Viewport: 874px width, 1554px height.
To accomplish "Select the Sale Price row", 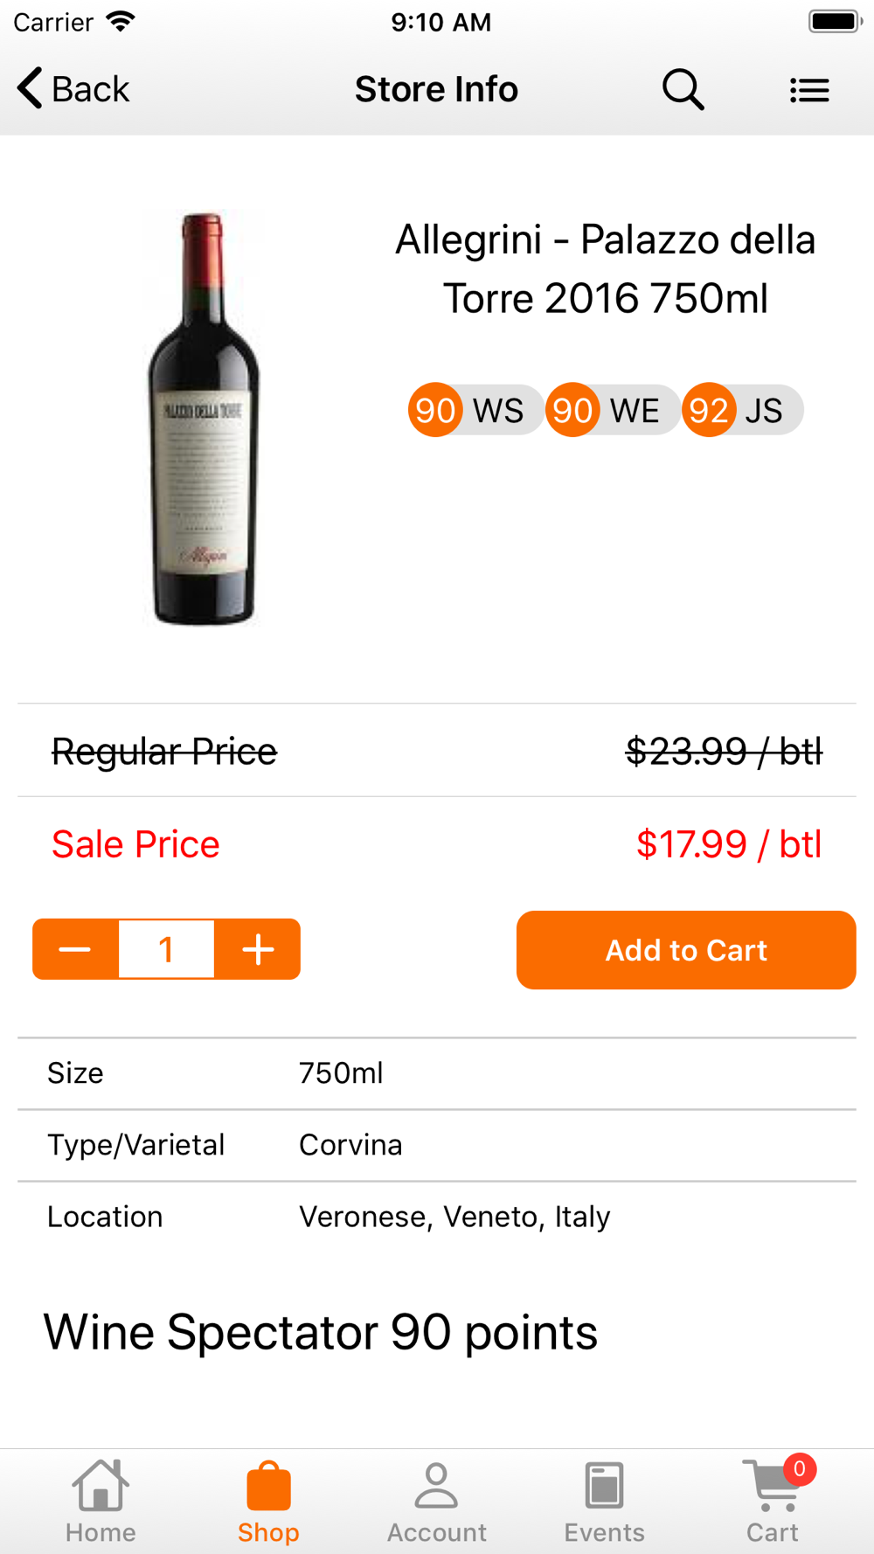I will click(x=437, y=844).
